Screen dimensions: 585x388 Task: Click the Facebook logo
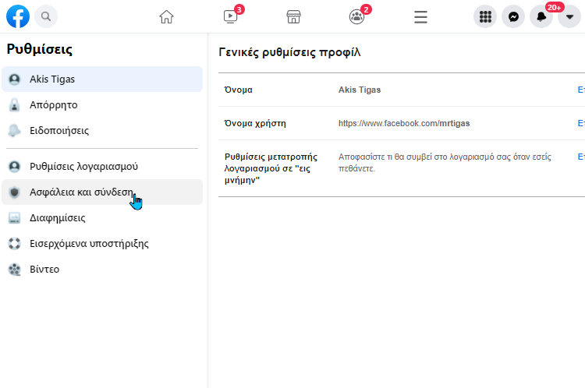click(18, 16)
